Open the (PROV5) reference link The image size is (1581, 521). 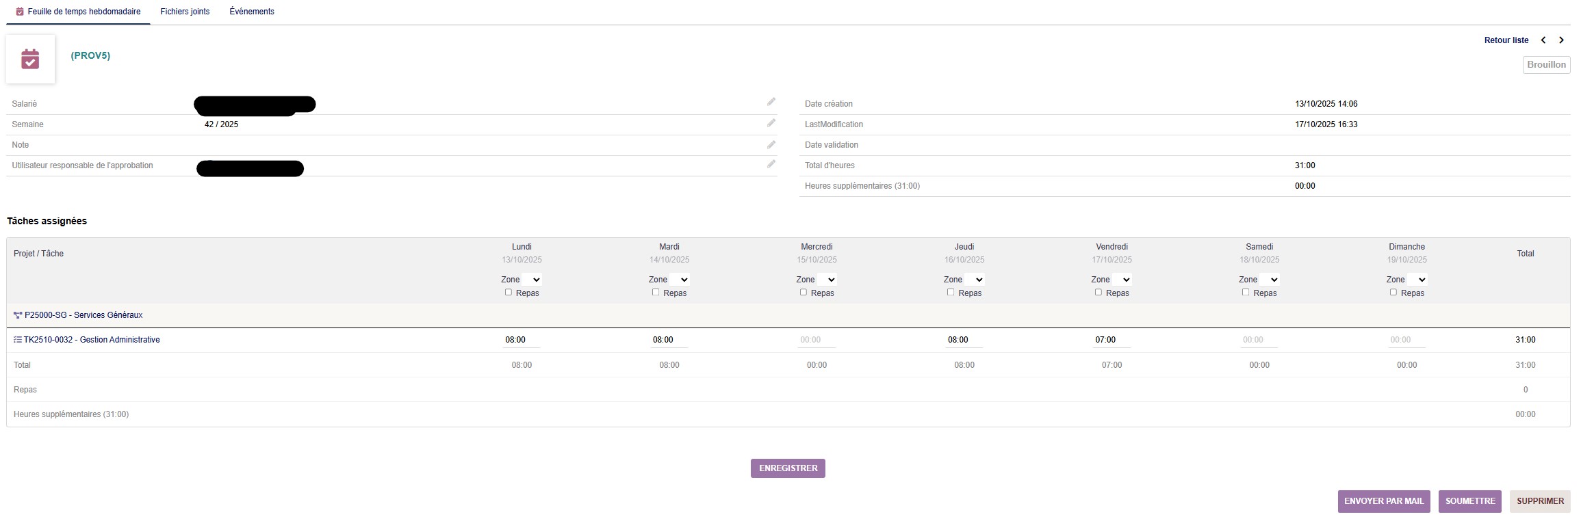coord(90,55)
